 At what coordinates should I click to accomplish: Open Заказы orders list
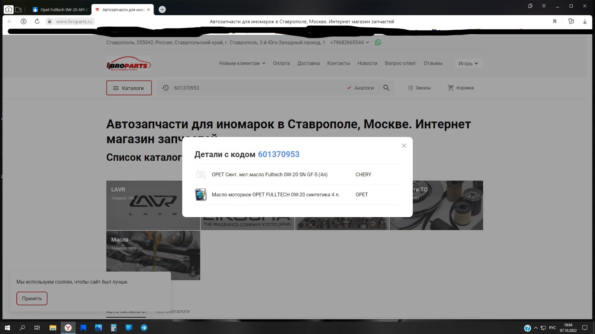point(419,88)
